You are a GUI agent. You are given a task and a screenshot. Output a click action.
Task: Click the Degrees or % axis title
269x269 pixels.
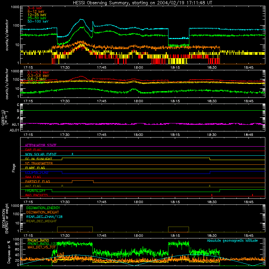click(9, 252)
